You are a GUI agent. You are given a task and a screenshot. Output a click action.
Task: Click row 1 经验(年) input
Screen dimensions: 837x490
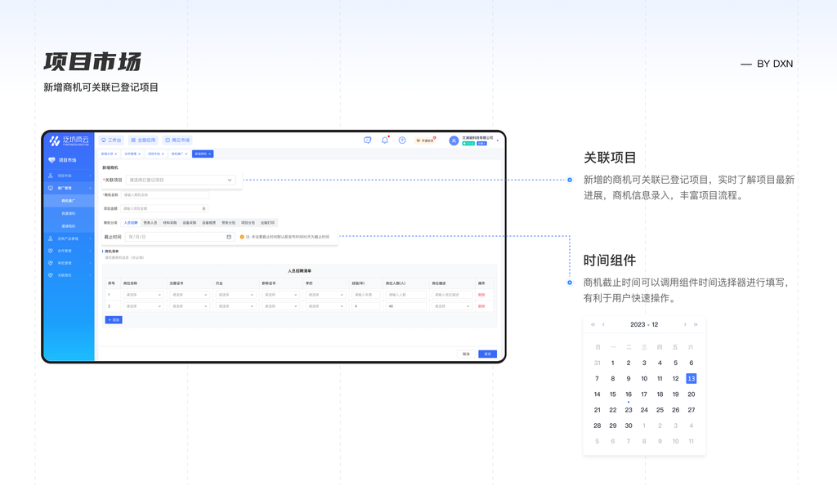(x=365, y=295)
